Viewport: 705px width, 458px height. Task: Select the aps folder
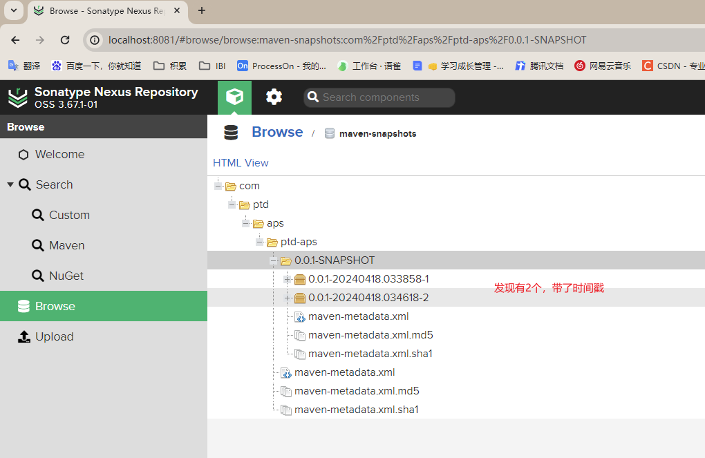(275, 223)
